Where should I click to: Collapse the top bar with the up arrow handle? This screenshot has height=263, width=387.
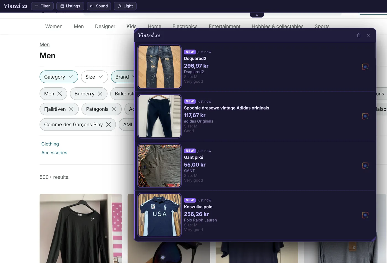[x=257, y=15]
